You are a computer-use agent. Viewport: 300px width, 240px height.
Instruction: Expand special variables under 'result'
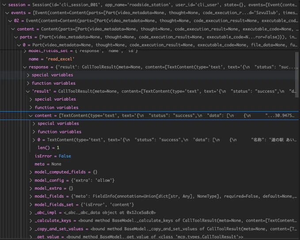click(31, 99)
